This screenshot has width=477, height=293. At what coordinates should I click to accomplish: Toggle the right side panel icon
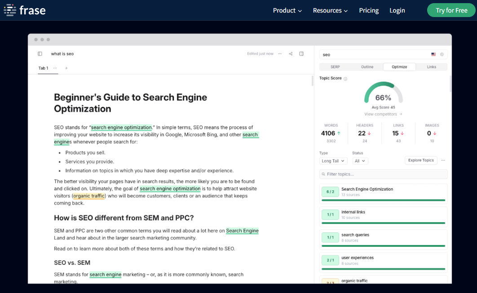click(x=301, y=54)
